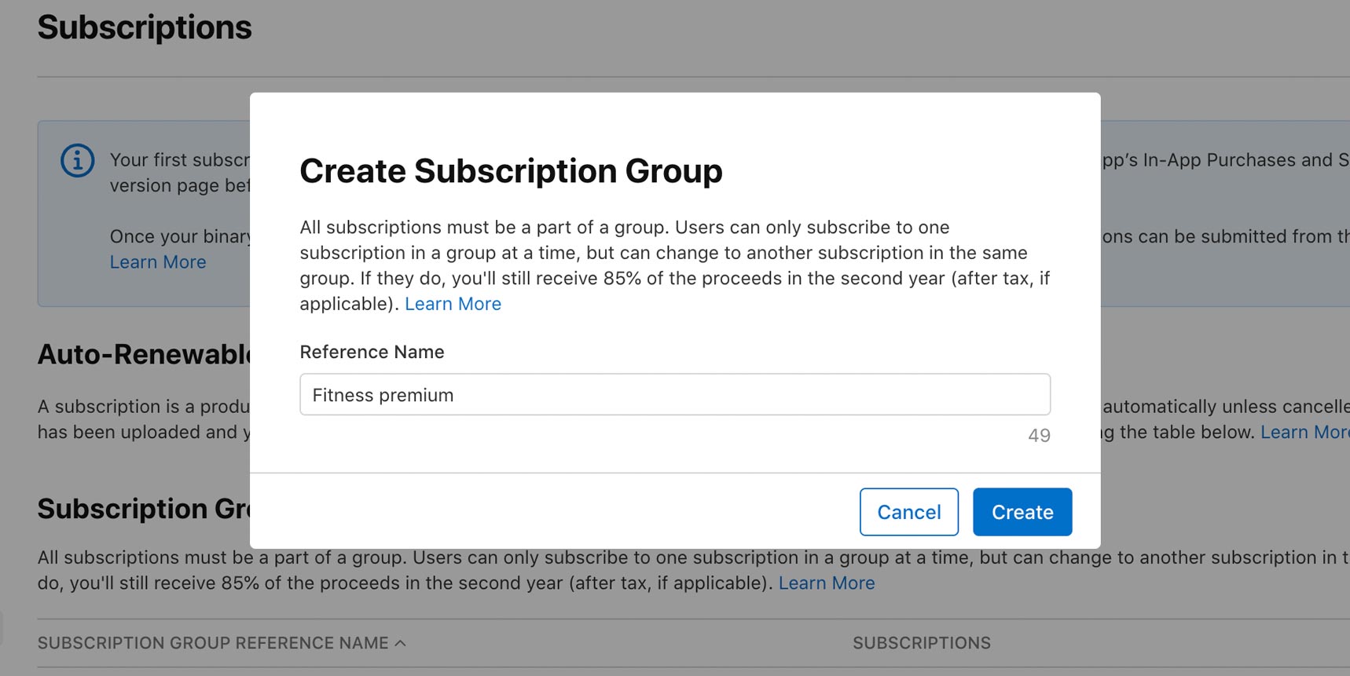Click the 'Create Subscription Group' dialog title
Viewport: 1350px width, 676px height.
(x=511, y=170)
